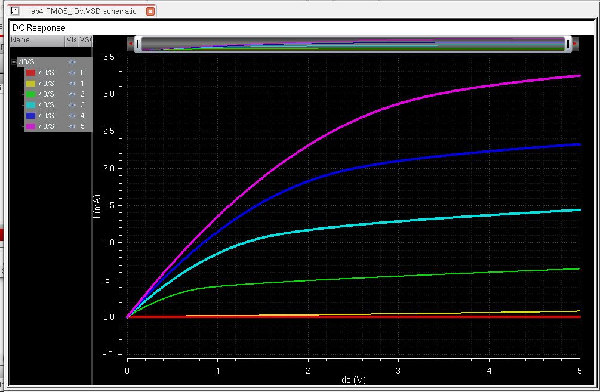The height and width of the screenshot is (392, 600).
Task: Collapse the /I0/S trace group
Action: pyautogui.click(x=14, y=61)
